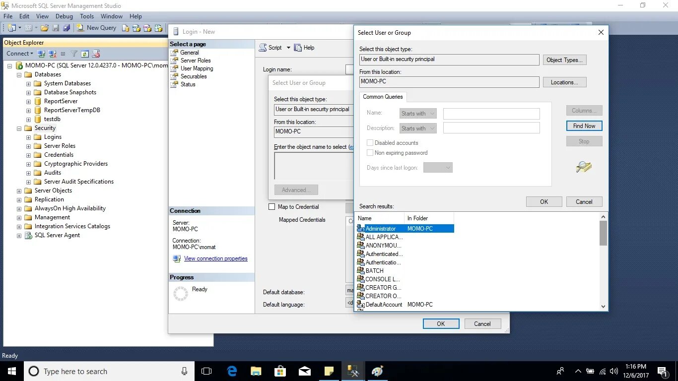Click the Windows taskbar search box
Viewport: 678px width, 381px height.
coord(109,371)
